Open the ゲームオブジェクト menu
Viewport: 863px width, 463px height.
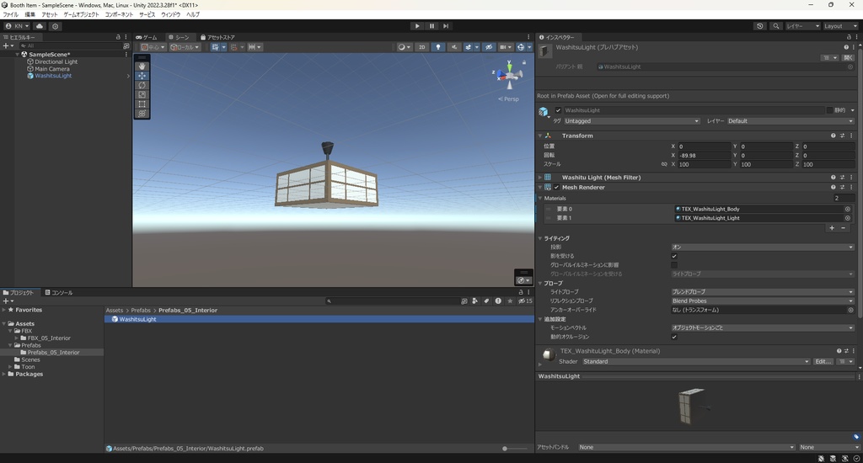tap(81, 14)
